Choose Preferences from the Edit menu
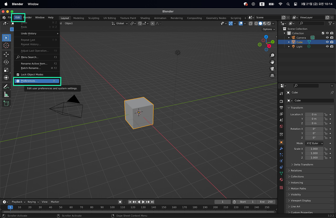 click(37, 81)
